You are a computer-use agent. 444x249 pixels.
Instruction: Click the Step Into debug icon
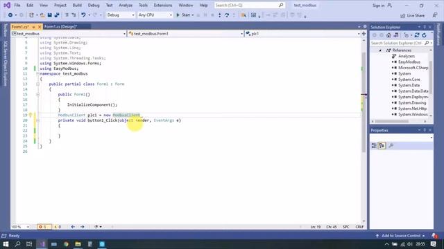(x=220, y=15)
